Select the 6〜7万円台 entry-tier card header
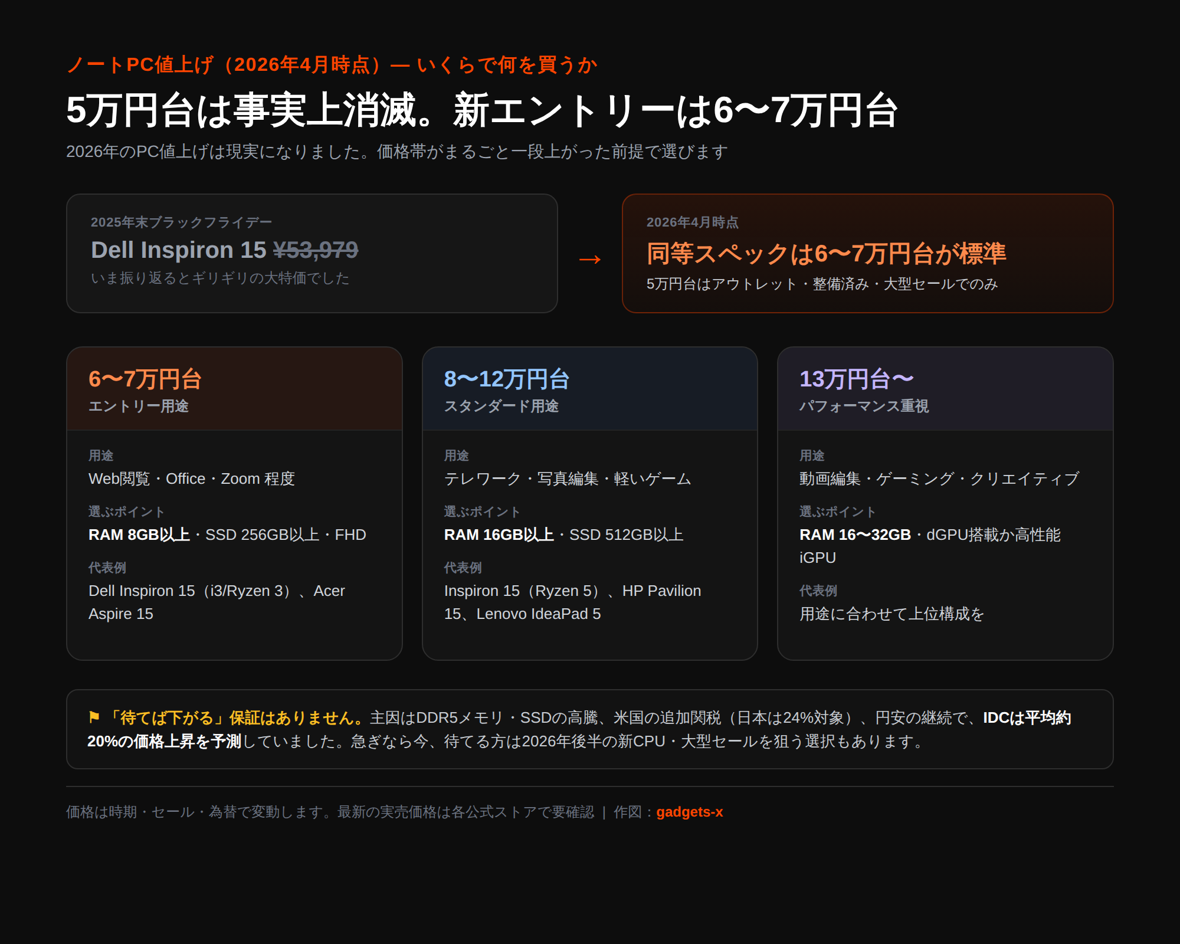 pos(234,389)
